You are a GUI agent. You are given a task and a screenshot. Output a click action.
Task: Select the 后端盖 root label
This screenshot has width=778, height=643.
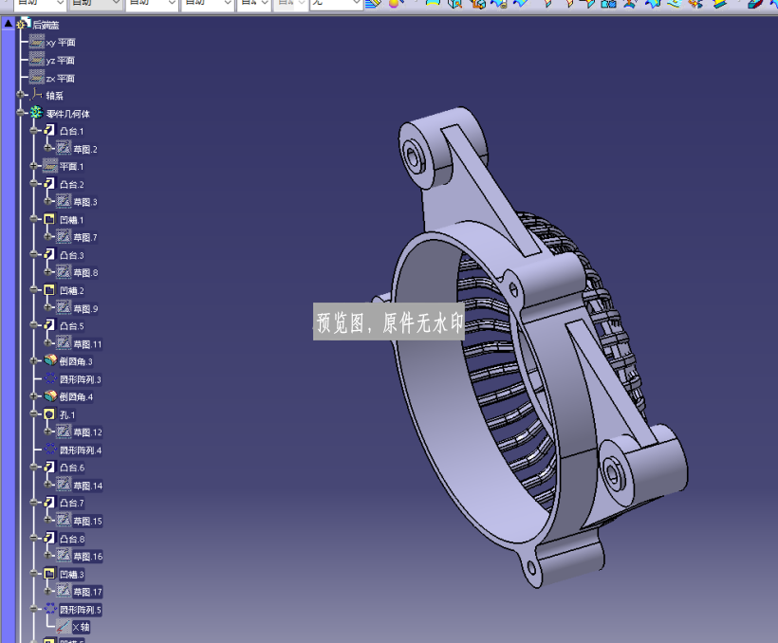46,25
